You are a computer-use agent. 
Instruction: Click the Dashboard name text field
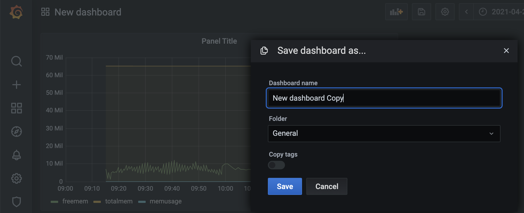384,98
